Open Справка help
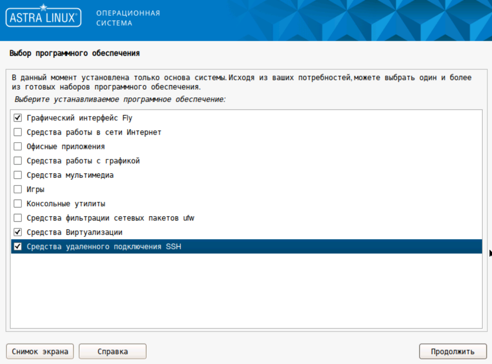The width and height of the screenshot is (492, 364). click(x=113, y=351)
